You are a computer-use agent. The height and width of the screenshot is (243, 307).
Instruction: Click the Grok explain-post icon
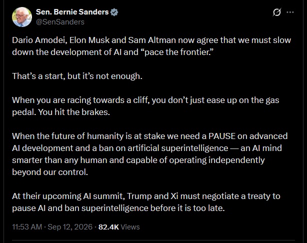[277, 12]
